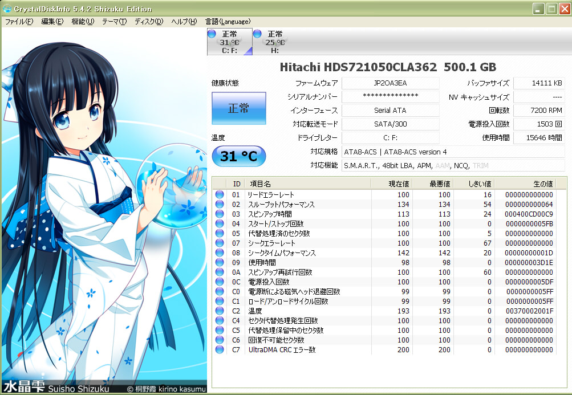Screen dimensions: 572x395
Task: Open the ディスク(D) menu
Action: click(x=149, y=22)
